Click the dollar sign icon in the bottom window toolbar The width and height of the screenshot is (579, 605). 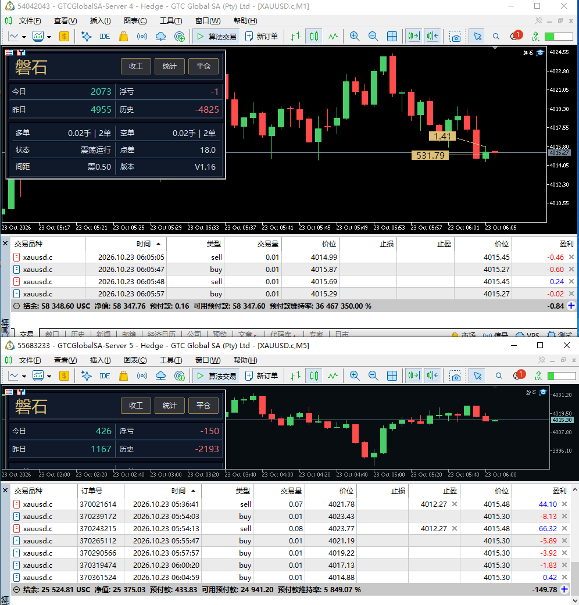point(64,376)
